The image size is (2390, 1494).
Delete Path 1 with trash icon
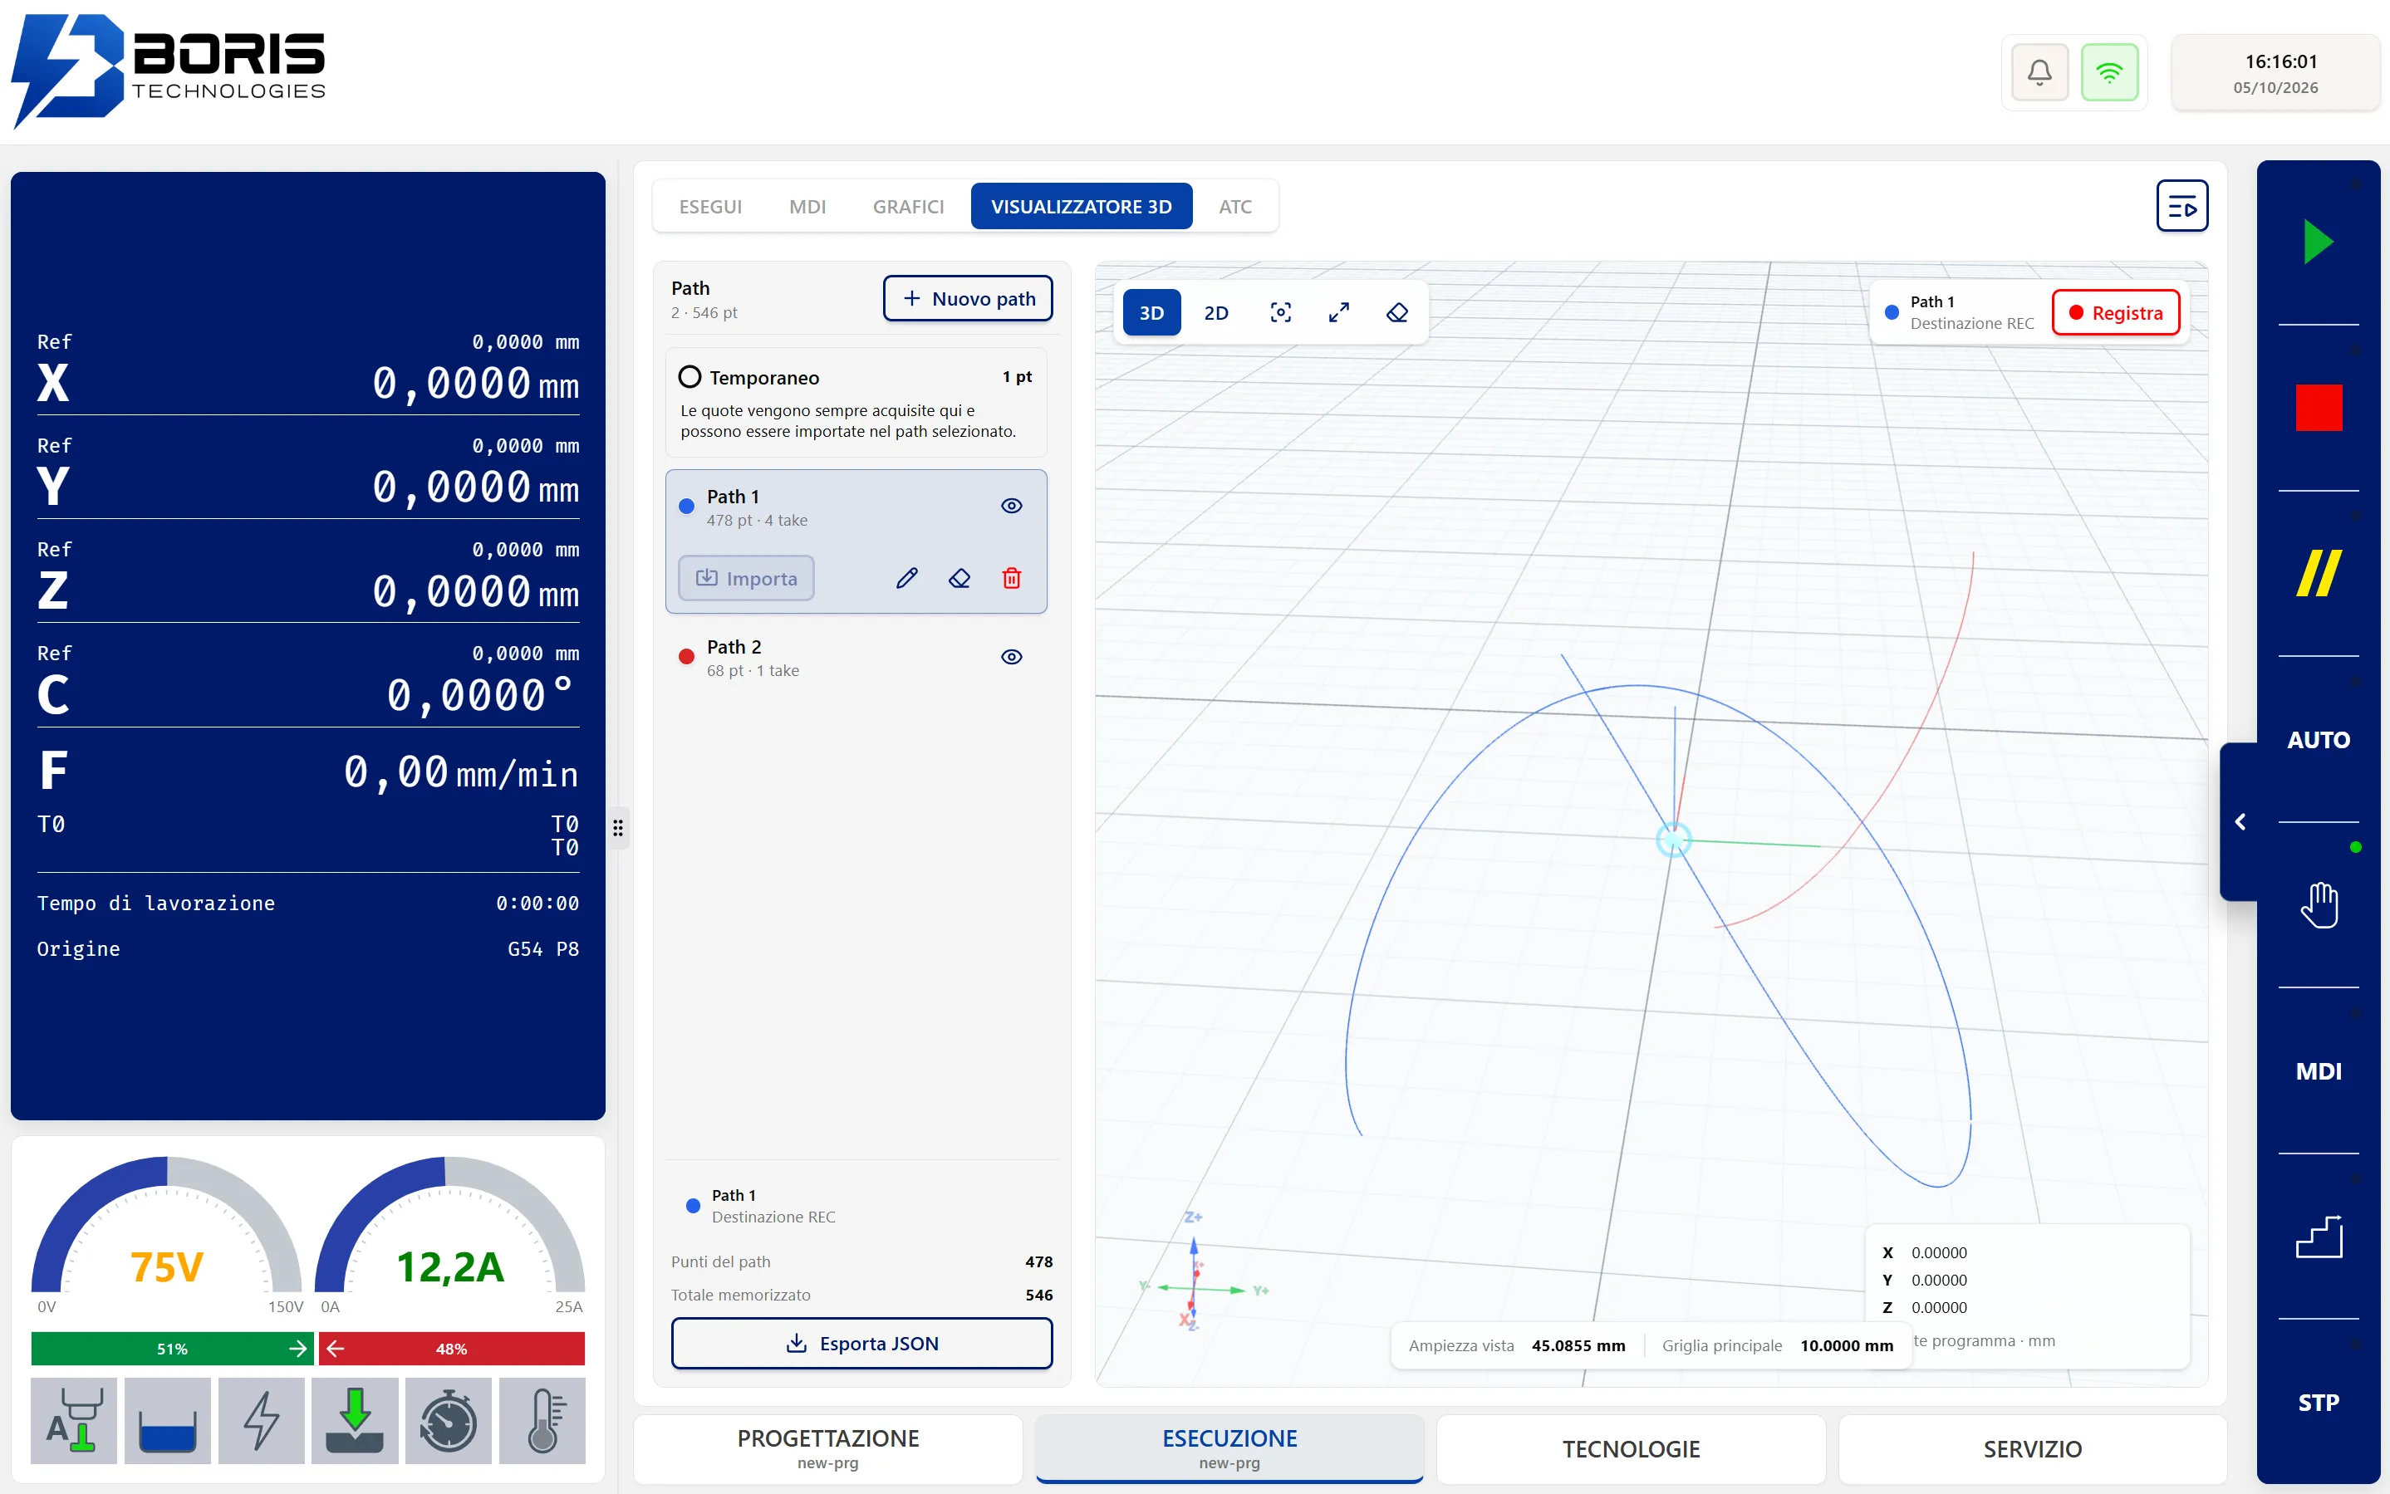point(1011,578)
